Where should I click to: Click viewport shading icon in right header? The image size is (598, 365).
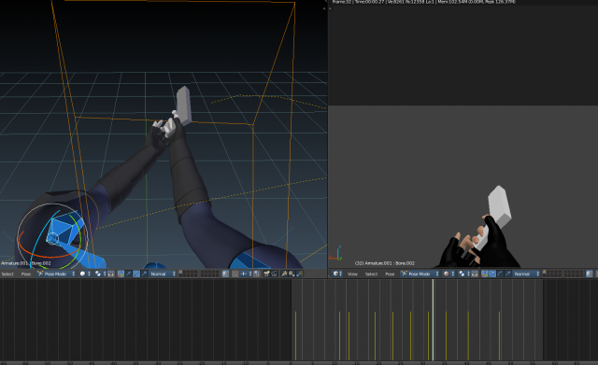[447, 274]
